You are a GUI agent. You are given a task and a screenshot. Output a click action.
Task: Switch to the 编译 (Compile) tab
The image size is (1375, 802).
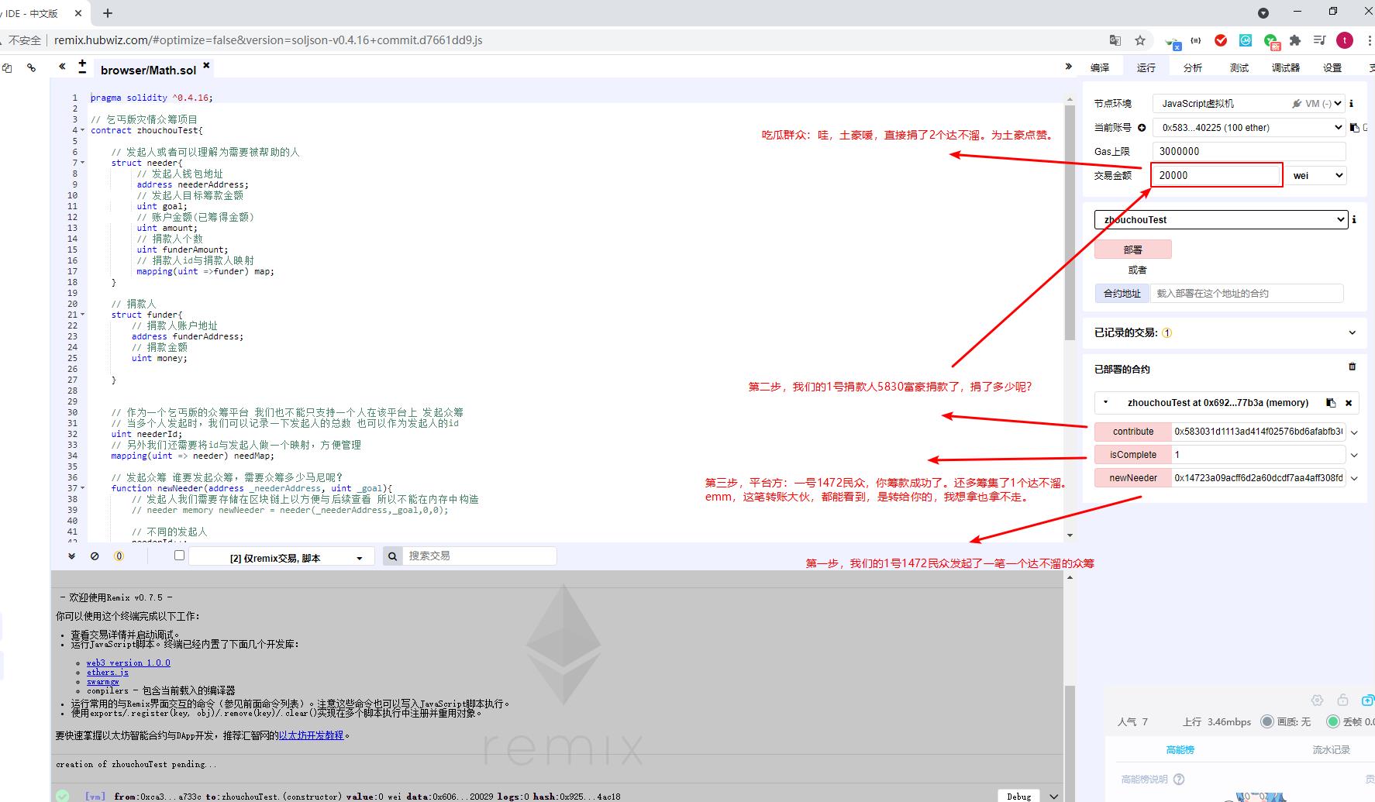(x=1100, y=68)
